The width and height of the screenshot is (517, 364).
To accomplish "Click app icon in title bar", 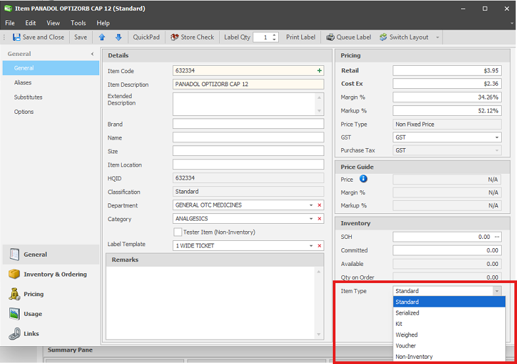I will pyautogui.click(x=8, y=9).
